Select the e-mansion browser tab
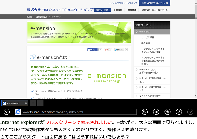The height and width of the screenshot is (139, 197). (15, 103)
